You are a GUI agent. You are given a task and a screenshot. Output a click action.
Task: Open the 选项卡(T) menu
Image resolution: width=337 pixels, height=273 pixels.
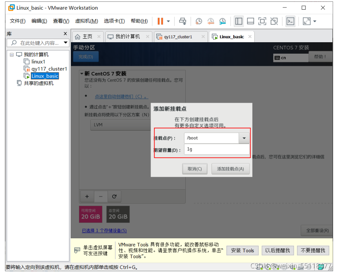click(114, 21)
